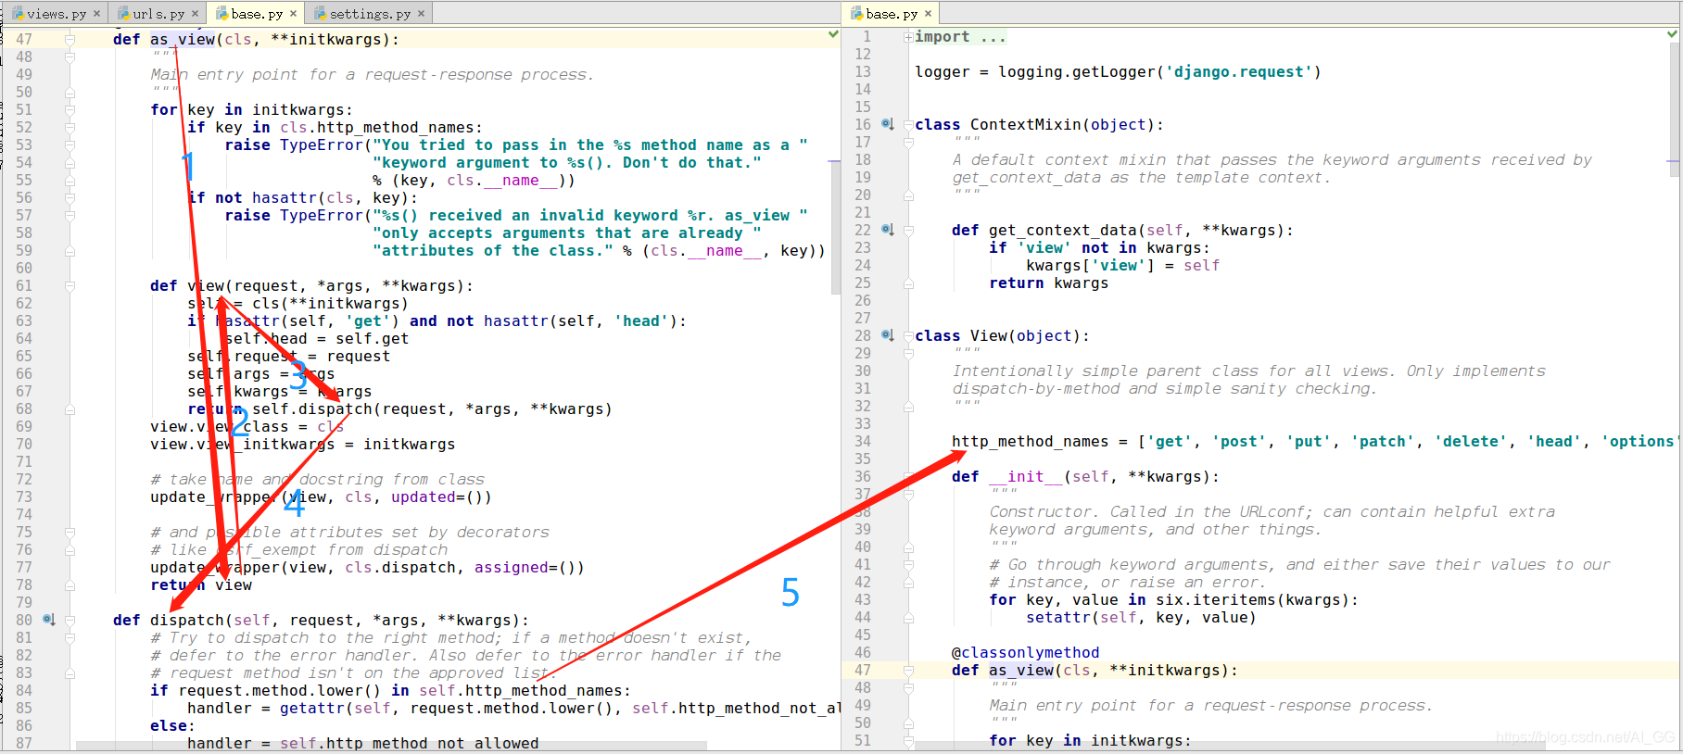Click the collapsed 'import ...' text
This screenshot has width=1683, height=754.
[x=959, y=37]
